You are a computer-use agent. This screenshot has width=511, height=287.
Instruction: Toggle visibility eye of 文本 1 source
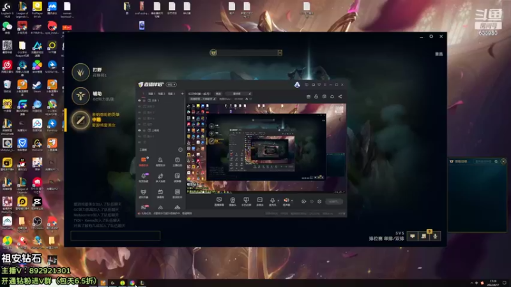point(139,101)
